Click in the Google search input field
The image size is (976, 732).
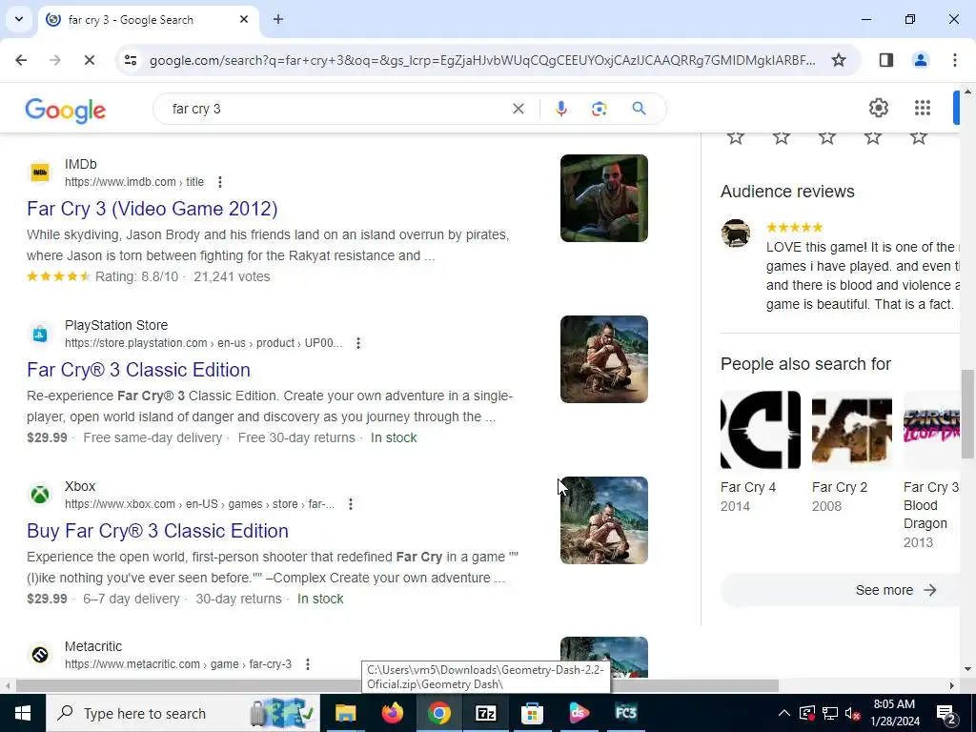pos(336,109)
